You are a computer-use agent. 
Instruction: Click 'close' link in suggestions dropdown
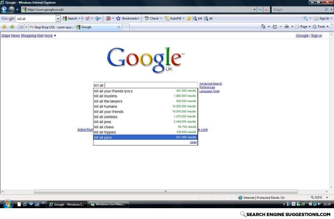[x=193, y=142]
